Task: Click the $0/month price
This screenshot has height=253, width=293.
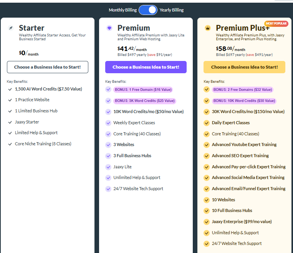Action: point(29,53)
